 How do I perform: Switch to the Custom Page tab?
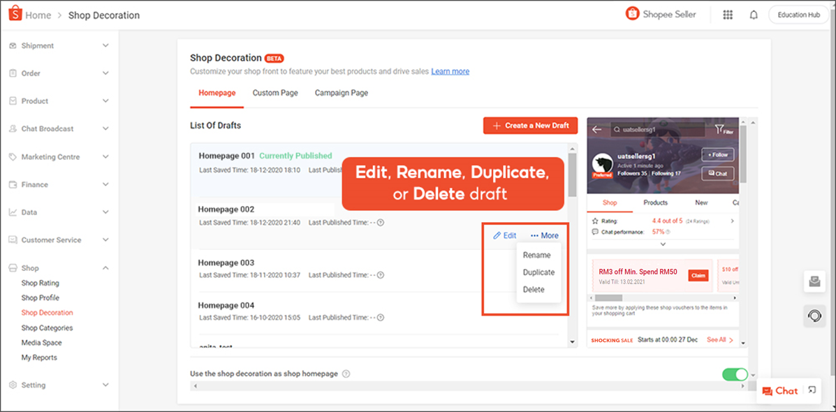pos(275,93)
